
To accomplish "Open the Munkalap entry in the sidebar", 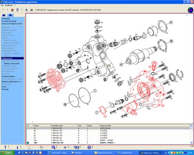I will [5, 89].
